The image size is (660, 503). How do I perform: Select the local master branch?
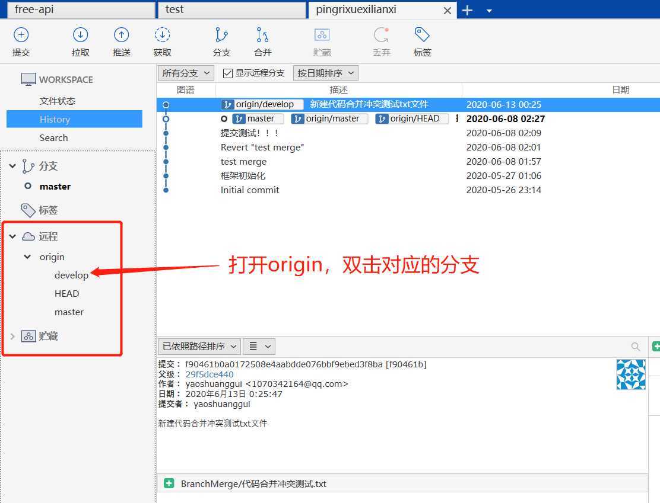[55, 186]
